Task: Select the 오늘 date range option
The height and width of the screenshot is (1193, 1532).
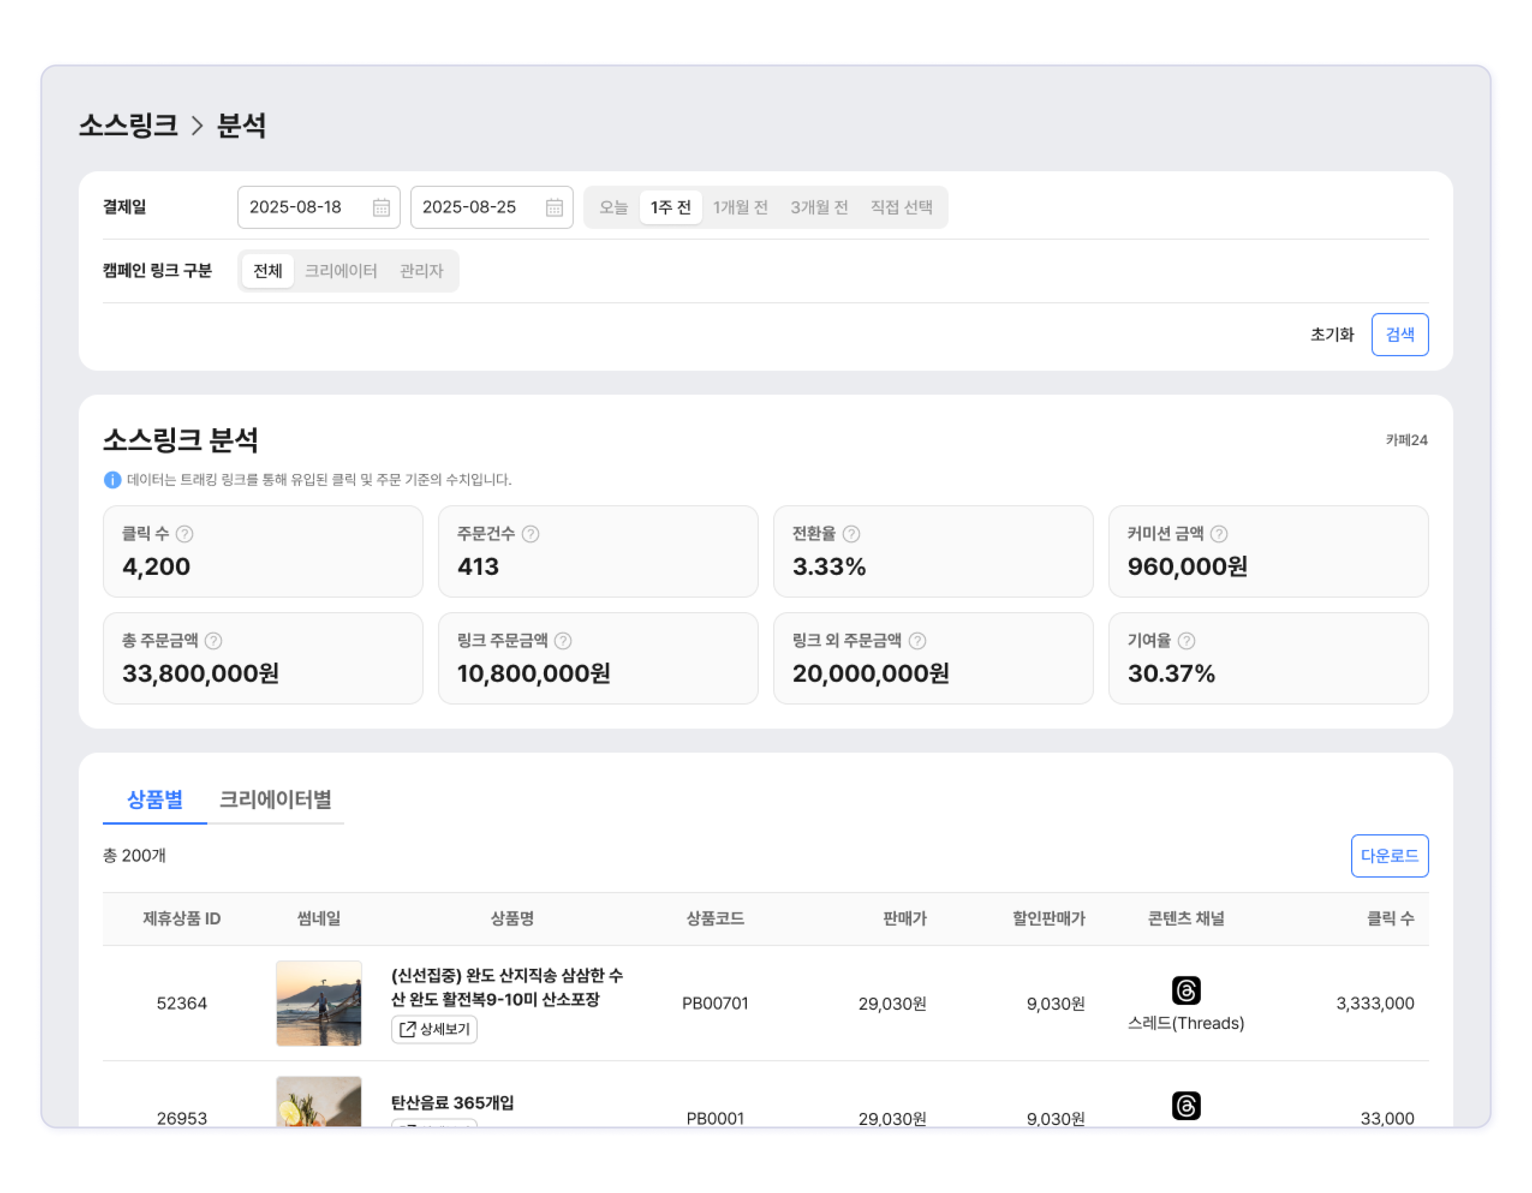Action: coord(613,208)
